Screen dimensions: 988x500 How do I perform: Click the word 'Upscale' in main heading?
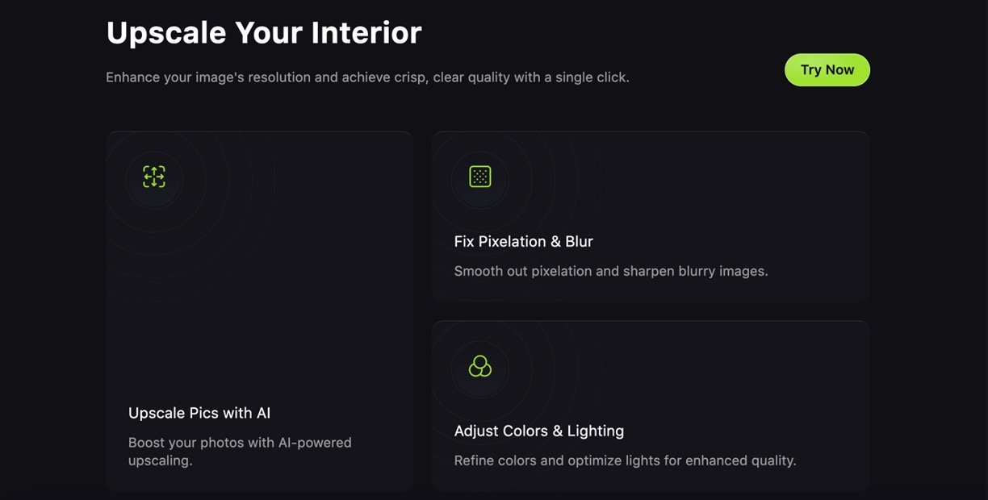pyautogui.click(x=166, y=33)
